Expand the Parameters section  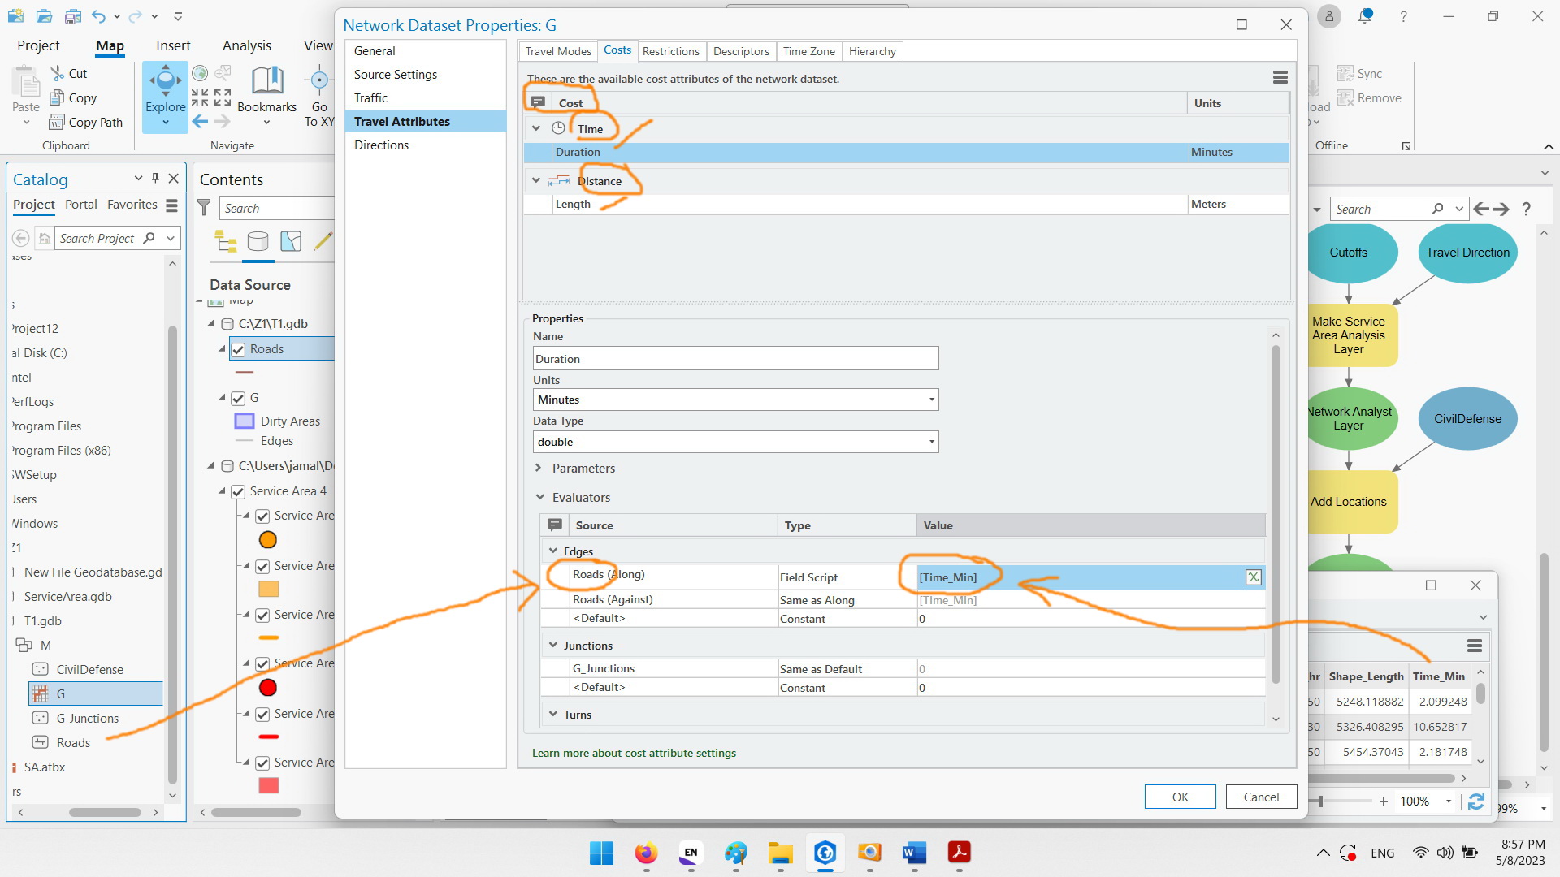point(538,468)
